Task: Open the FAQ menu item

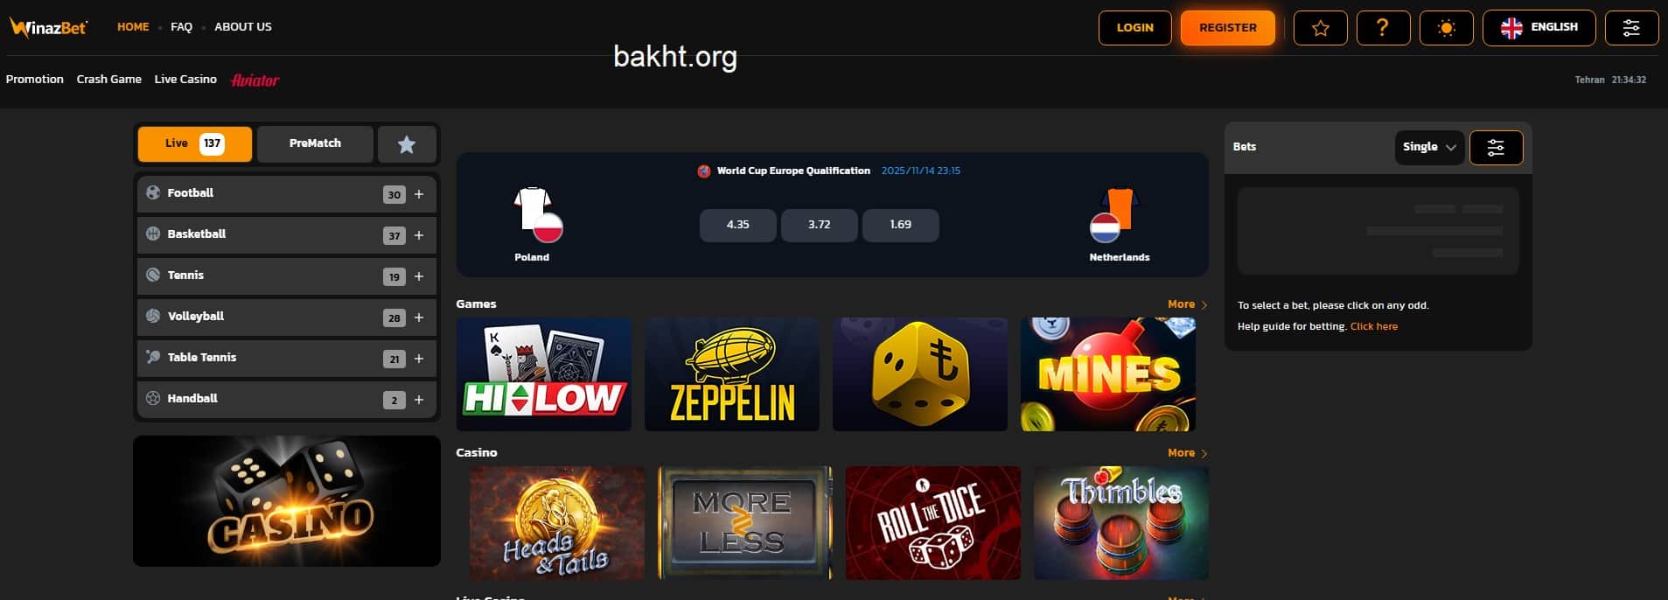Action: (181, 27)
